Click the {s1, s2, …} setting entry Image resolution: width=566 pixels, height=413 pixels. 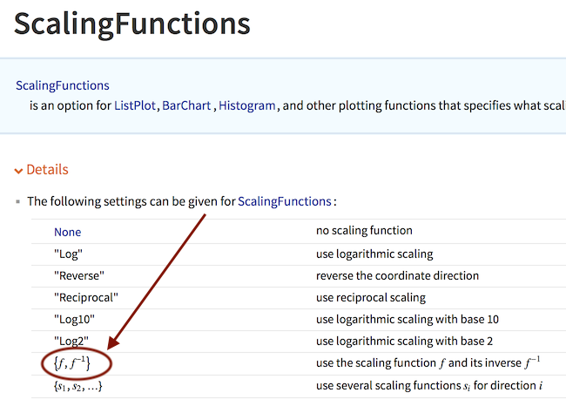tap(78, 386)
